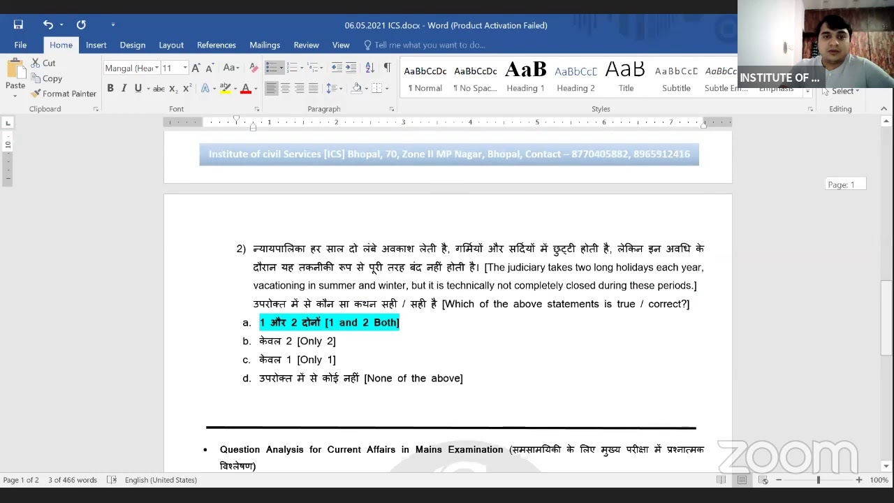
Task: Apply the Heading 2 style
Action: pyautogui.click(x=576, y=78)
